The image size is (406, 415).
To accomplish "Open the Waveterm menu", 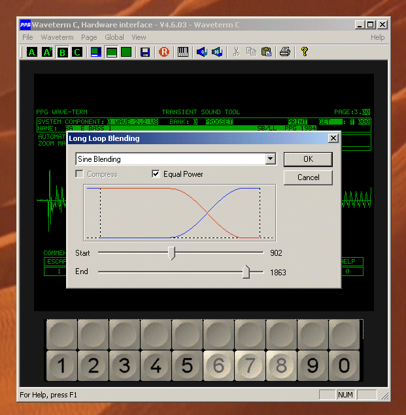I will coord(57,37).
